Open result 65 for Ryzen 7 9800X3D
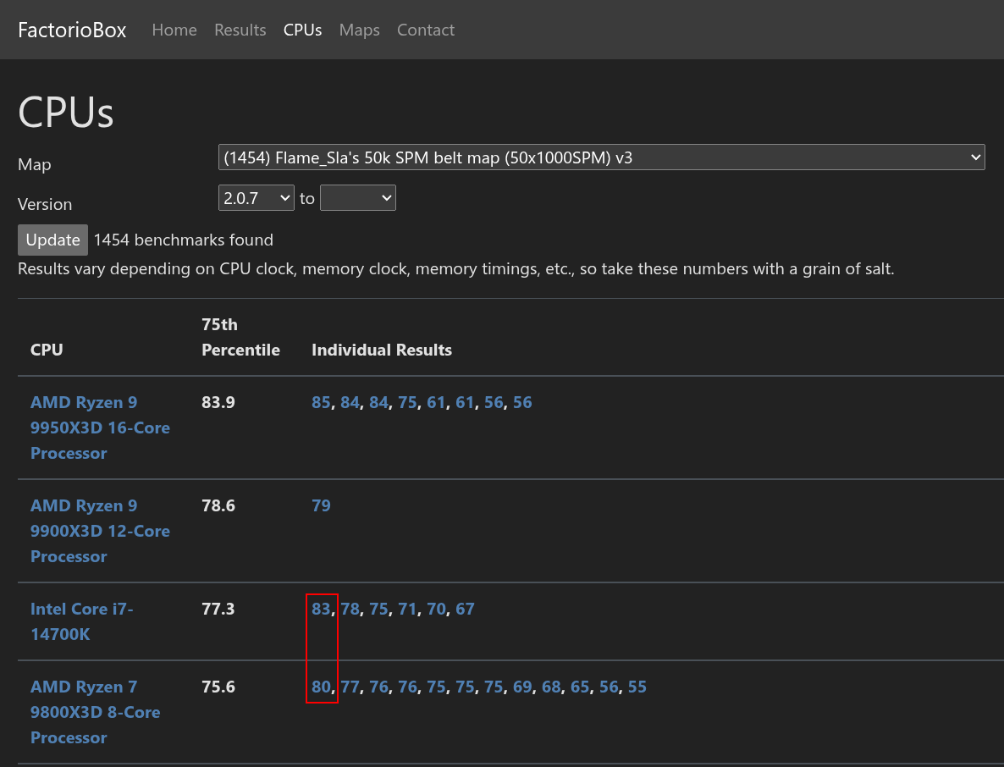The image size is (1004, 767). [580, 687]
